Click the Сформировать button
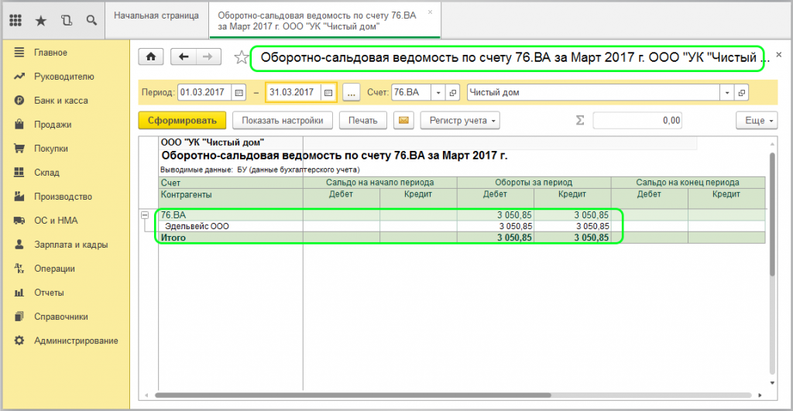This screenshot has height=411, width=793. [x=182, y=120]
